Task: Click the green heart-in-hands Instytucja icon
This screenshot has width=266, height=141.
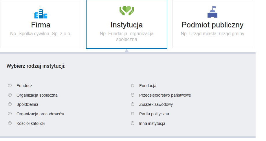Action: (x=126, y=11)
